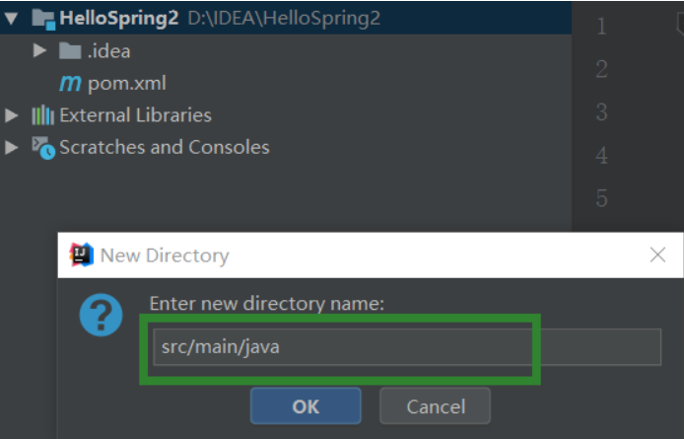Click the blue question mark icon
This screenshot has height=439, width=684.
pos(101,315)
